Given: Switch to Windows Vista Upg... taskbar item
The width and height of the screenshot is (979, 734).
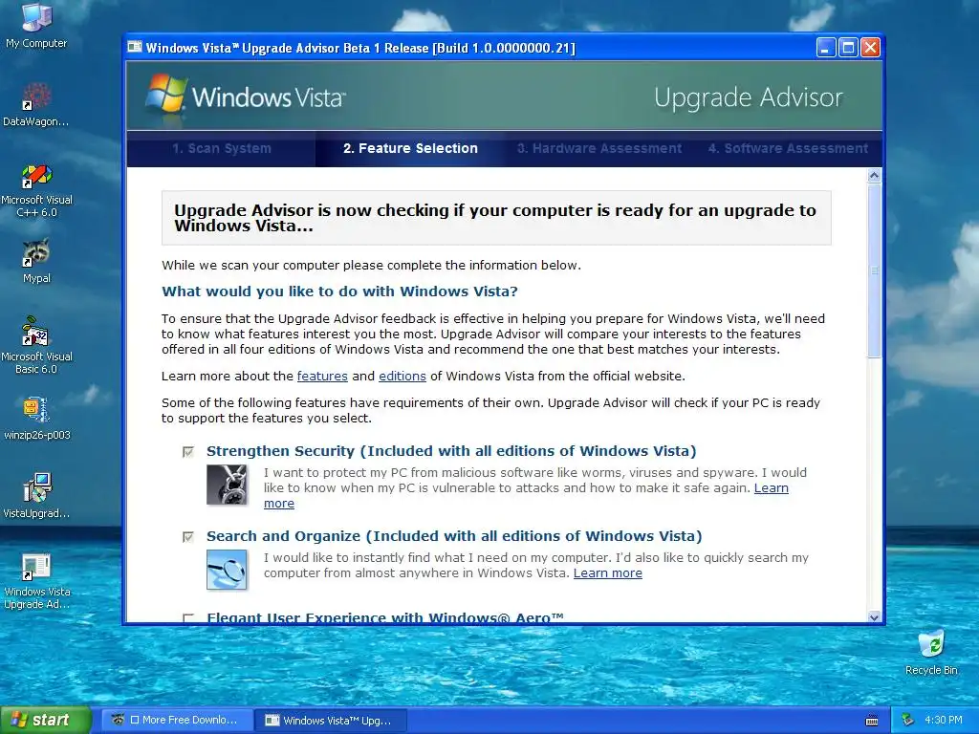Looking at the screenshot, I should point(331,721).
